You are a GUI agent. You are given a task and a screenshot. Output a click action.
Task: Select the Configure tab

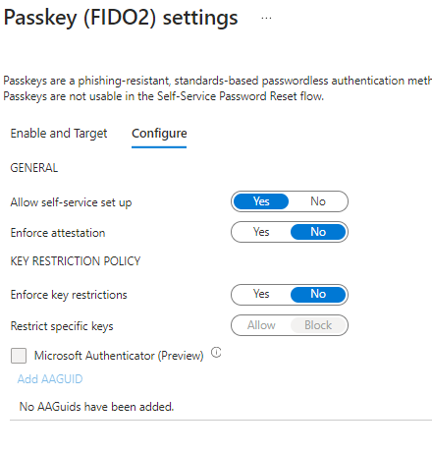point(159,134)
